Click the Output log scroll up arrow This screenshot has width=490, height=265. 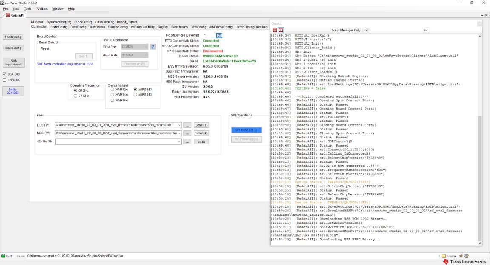pos(480,37)
